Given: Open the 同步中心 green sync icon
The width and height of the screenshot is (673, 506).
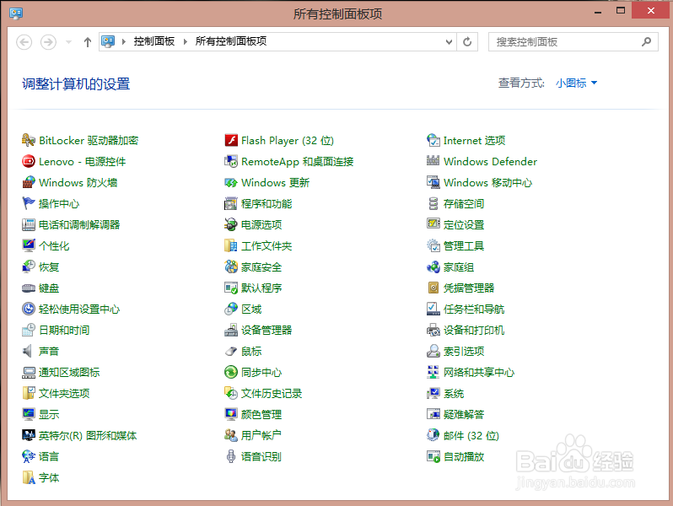Looking at the screenshot, I should click(231, 372).
